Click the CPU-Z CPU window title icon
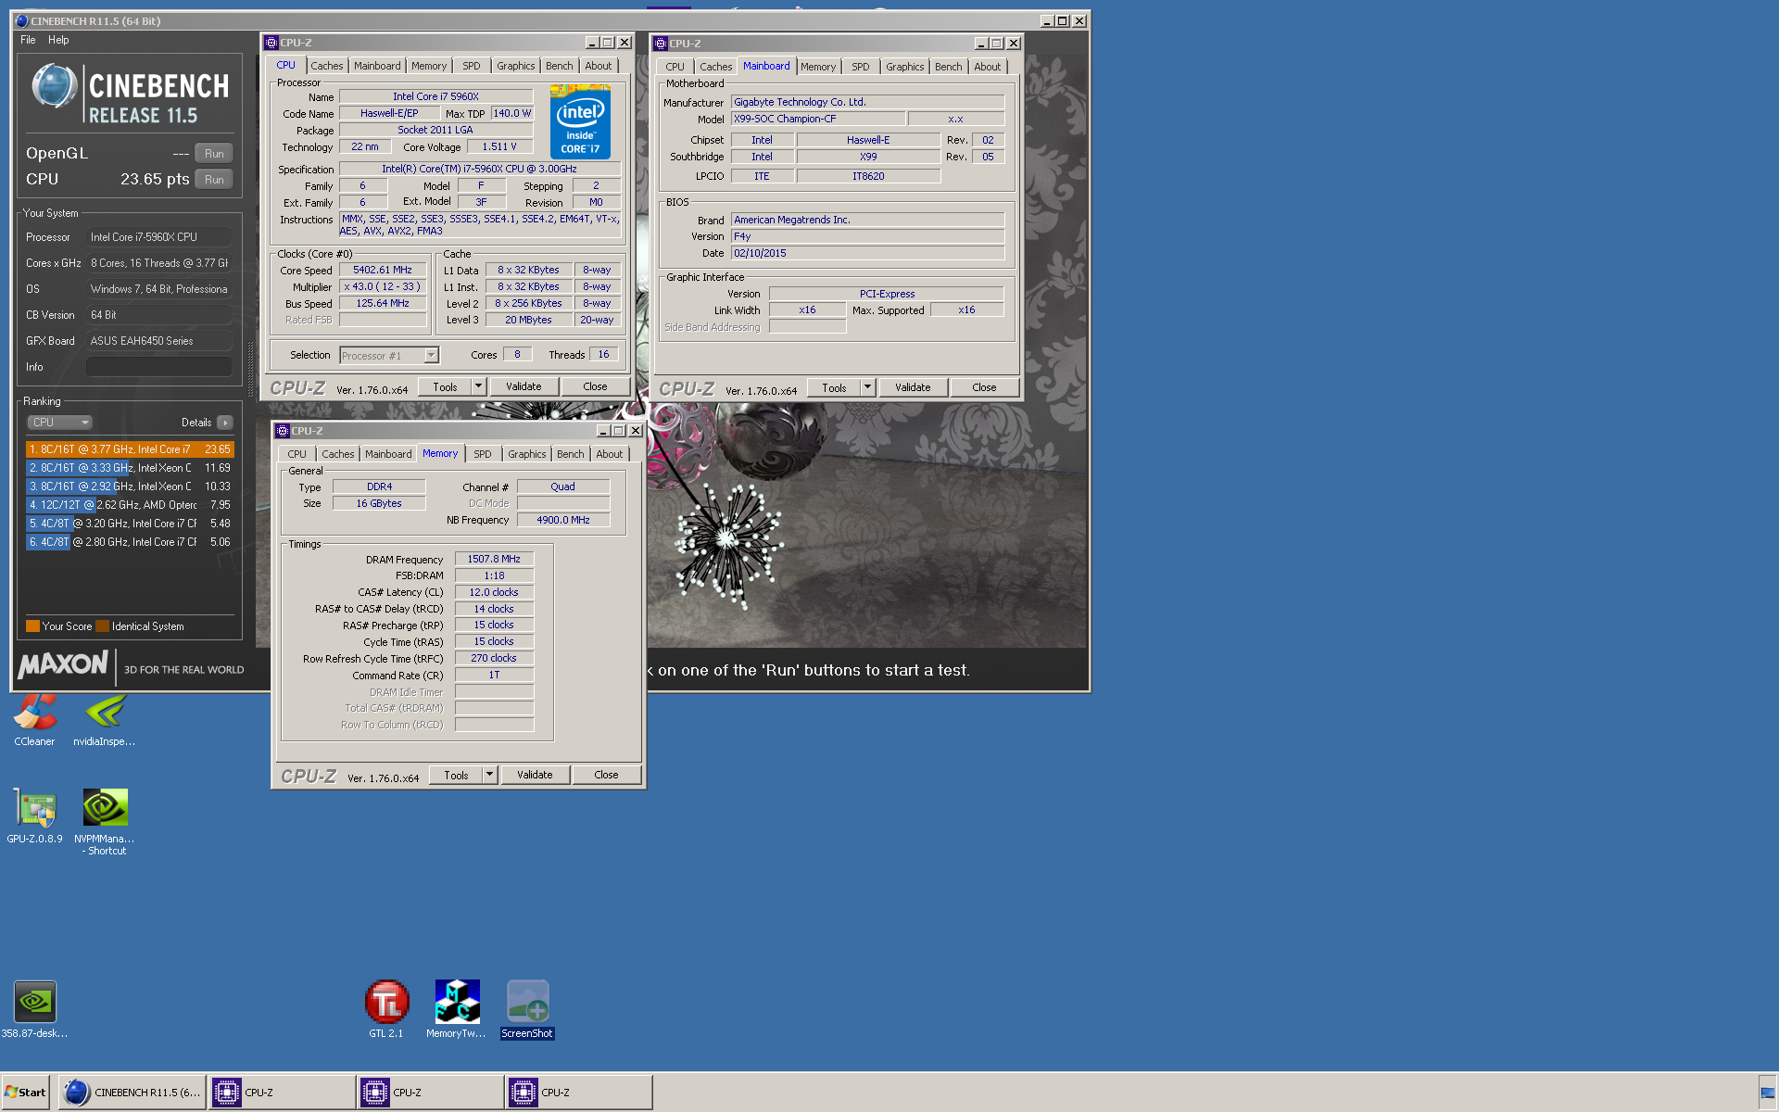The height and width of the screenshot is (1112, 1779). coord(271,43)
